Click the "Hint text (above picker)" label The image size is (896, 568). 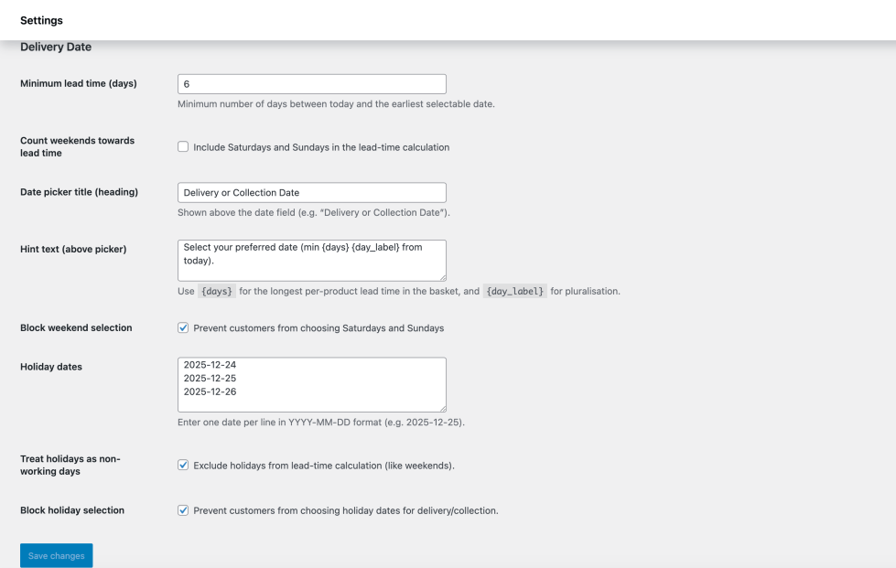point(73,249)
